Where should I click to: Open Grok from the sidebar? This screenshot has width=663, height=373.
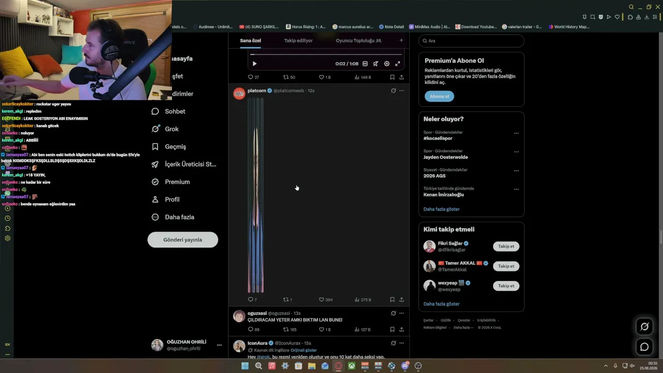coord(165,129)
